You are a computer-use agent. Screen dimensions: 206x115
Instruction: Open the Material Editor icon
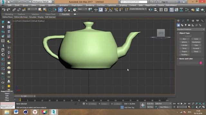[187, 10]
